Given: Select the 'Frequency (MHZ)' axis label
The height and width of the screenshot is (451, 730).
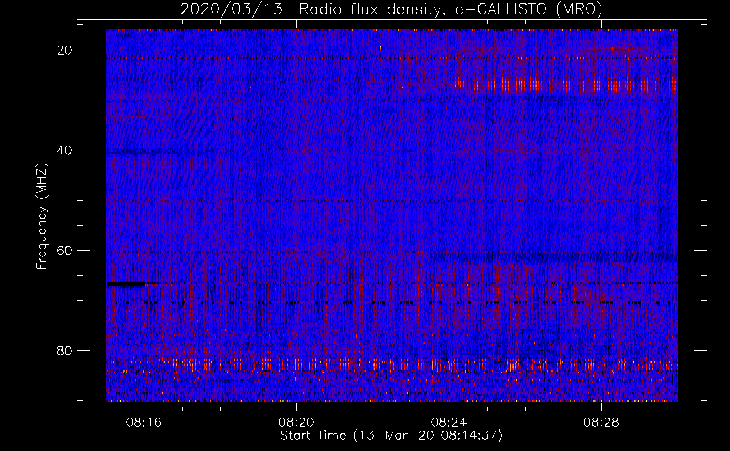Looking at the screenshot, I should (x=42, y=216).
